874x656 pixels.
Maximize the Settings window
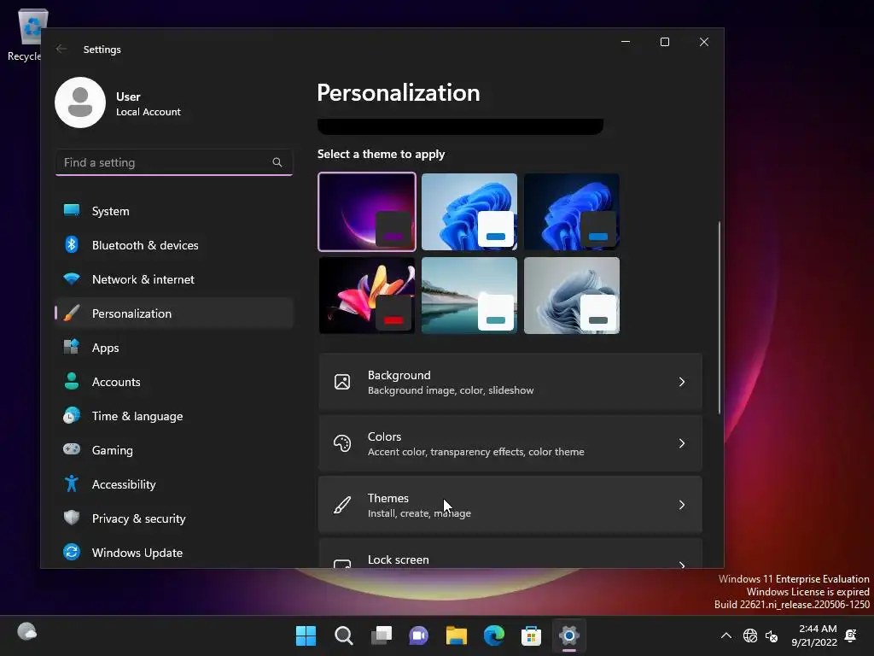[x=664, y=42]
